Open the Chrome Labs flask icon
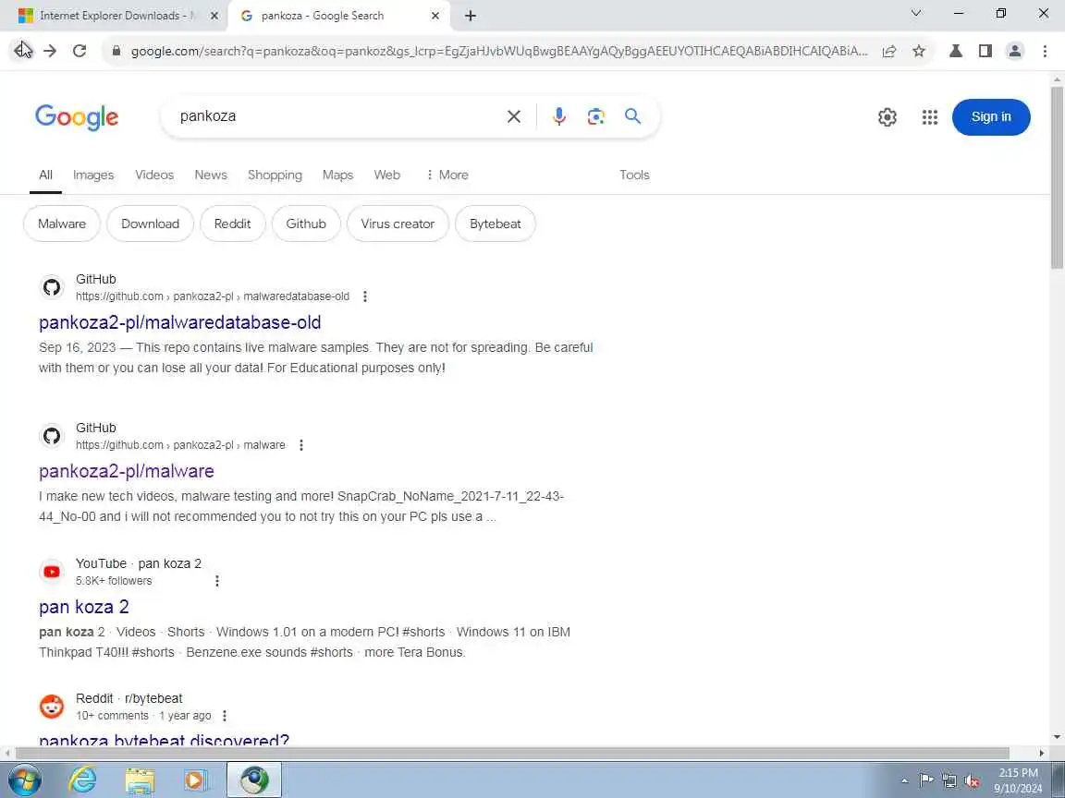The width and height of the screenshot is (1065, 798). [x=956, y=51]
